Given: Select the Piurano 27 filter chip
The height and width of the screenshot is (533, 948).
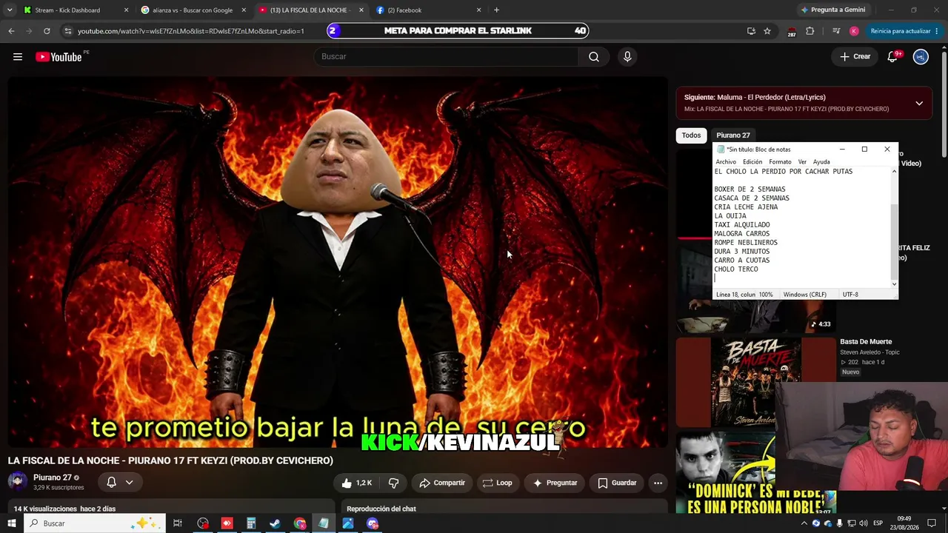Looking at the screenshot, I should 733,135.
